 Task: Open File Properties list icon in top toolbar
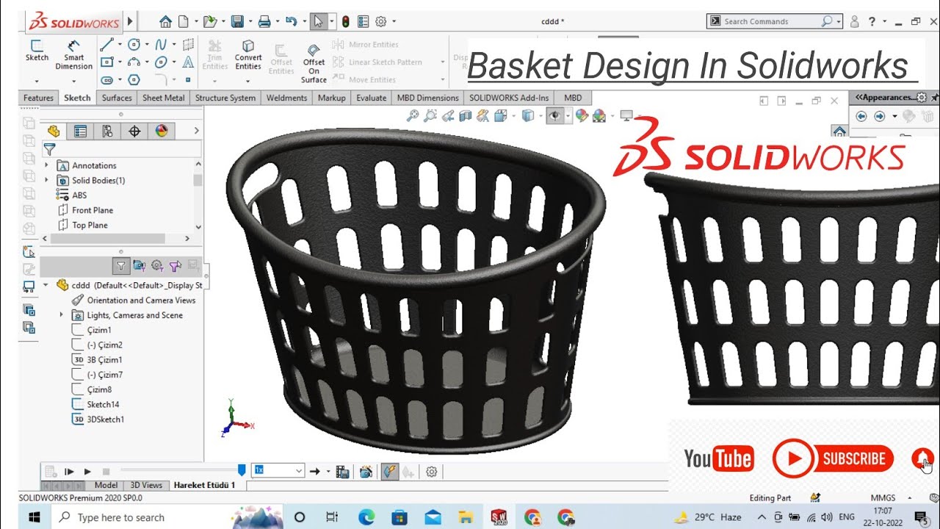363,21
